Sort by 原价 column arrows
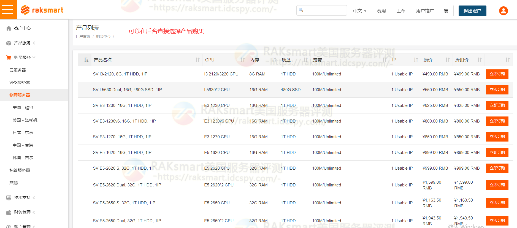This screenshot has width=517, height=228. point(448,60)
